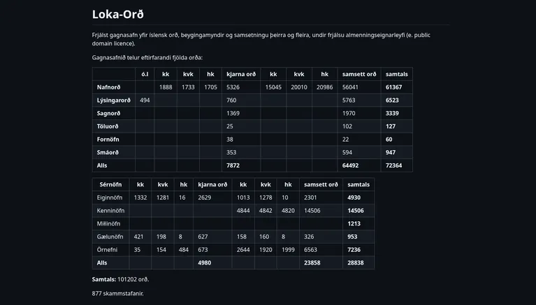The image size is (536, 305).
Task: Select the kjarna orð total 7872
Action: 233,165
